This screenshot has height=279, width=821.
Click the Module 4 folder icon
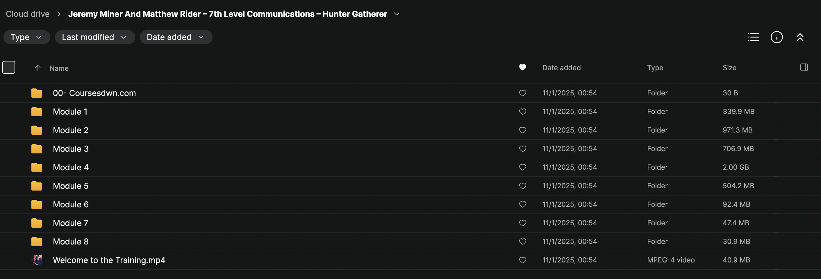(x=37, y=167)
